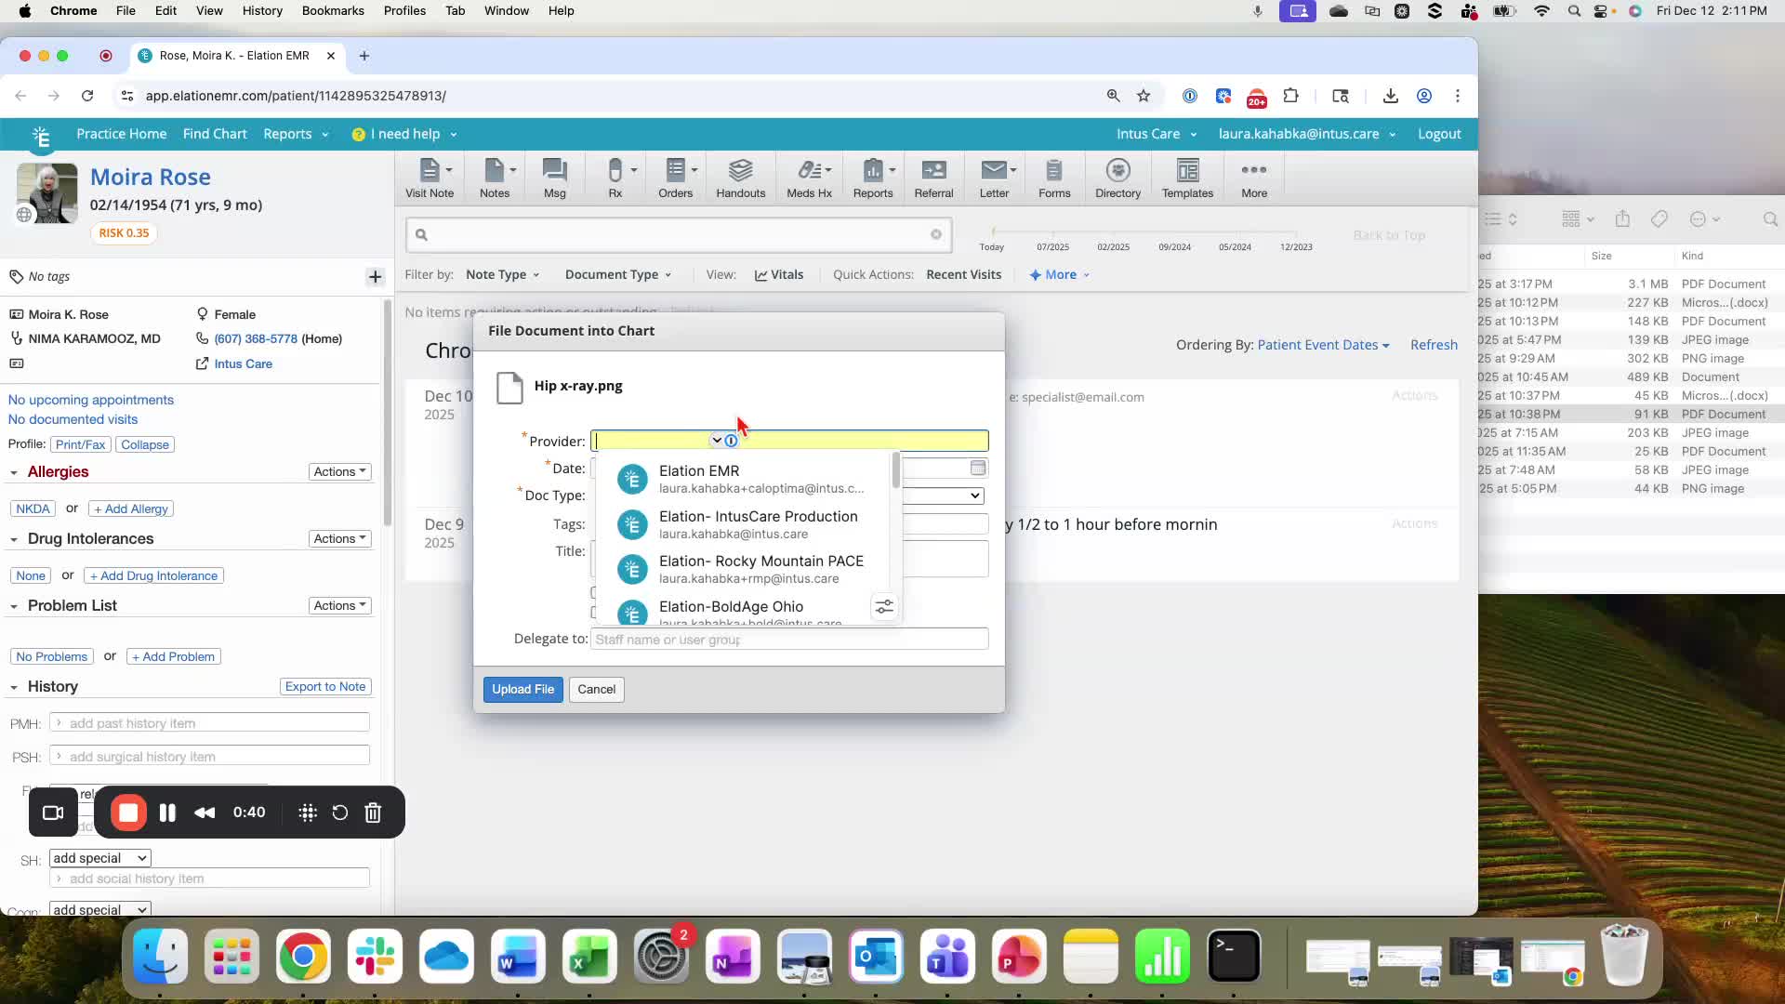1785x1004 pixels.
Task: Select the Elation EMR autofill entry
Action: [x=742, y=479]
